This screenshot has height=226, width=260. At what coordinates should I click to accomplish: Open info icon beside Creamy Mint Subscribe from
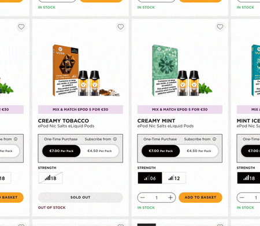[x=214, y=139]
